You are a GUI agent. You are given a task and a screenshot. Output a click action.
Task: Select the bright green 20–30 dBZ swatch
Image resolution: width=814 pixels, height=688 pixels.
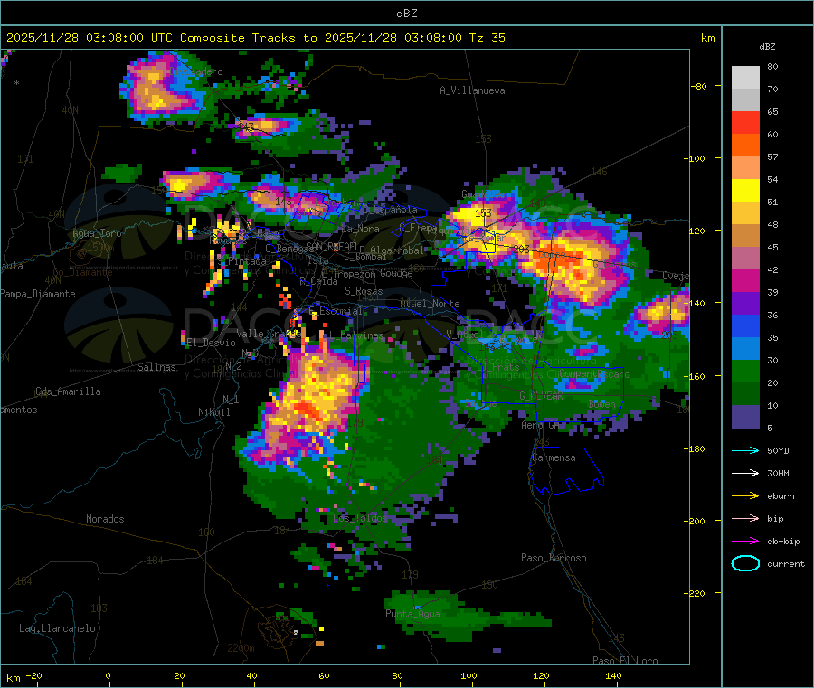coord(745,372)
